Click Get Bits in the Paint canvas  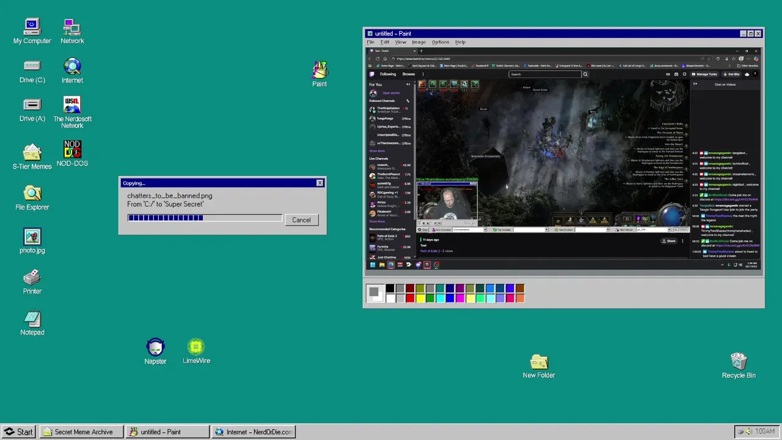point(731,74)
